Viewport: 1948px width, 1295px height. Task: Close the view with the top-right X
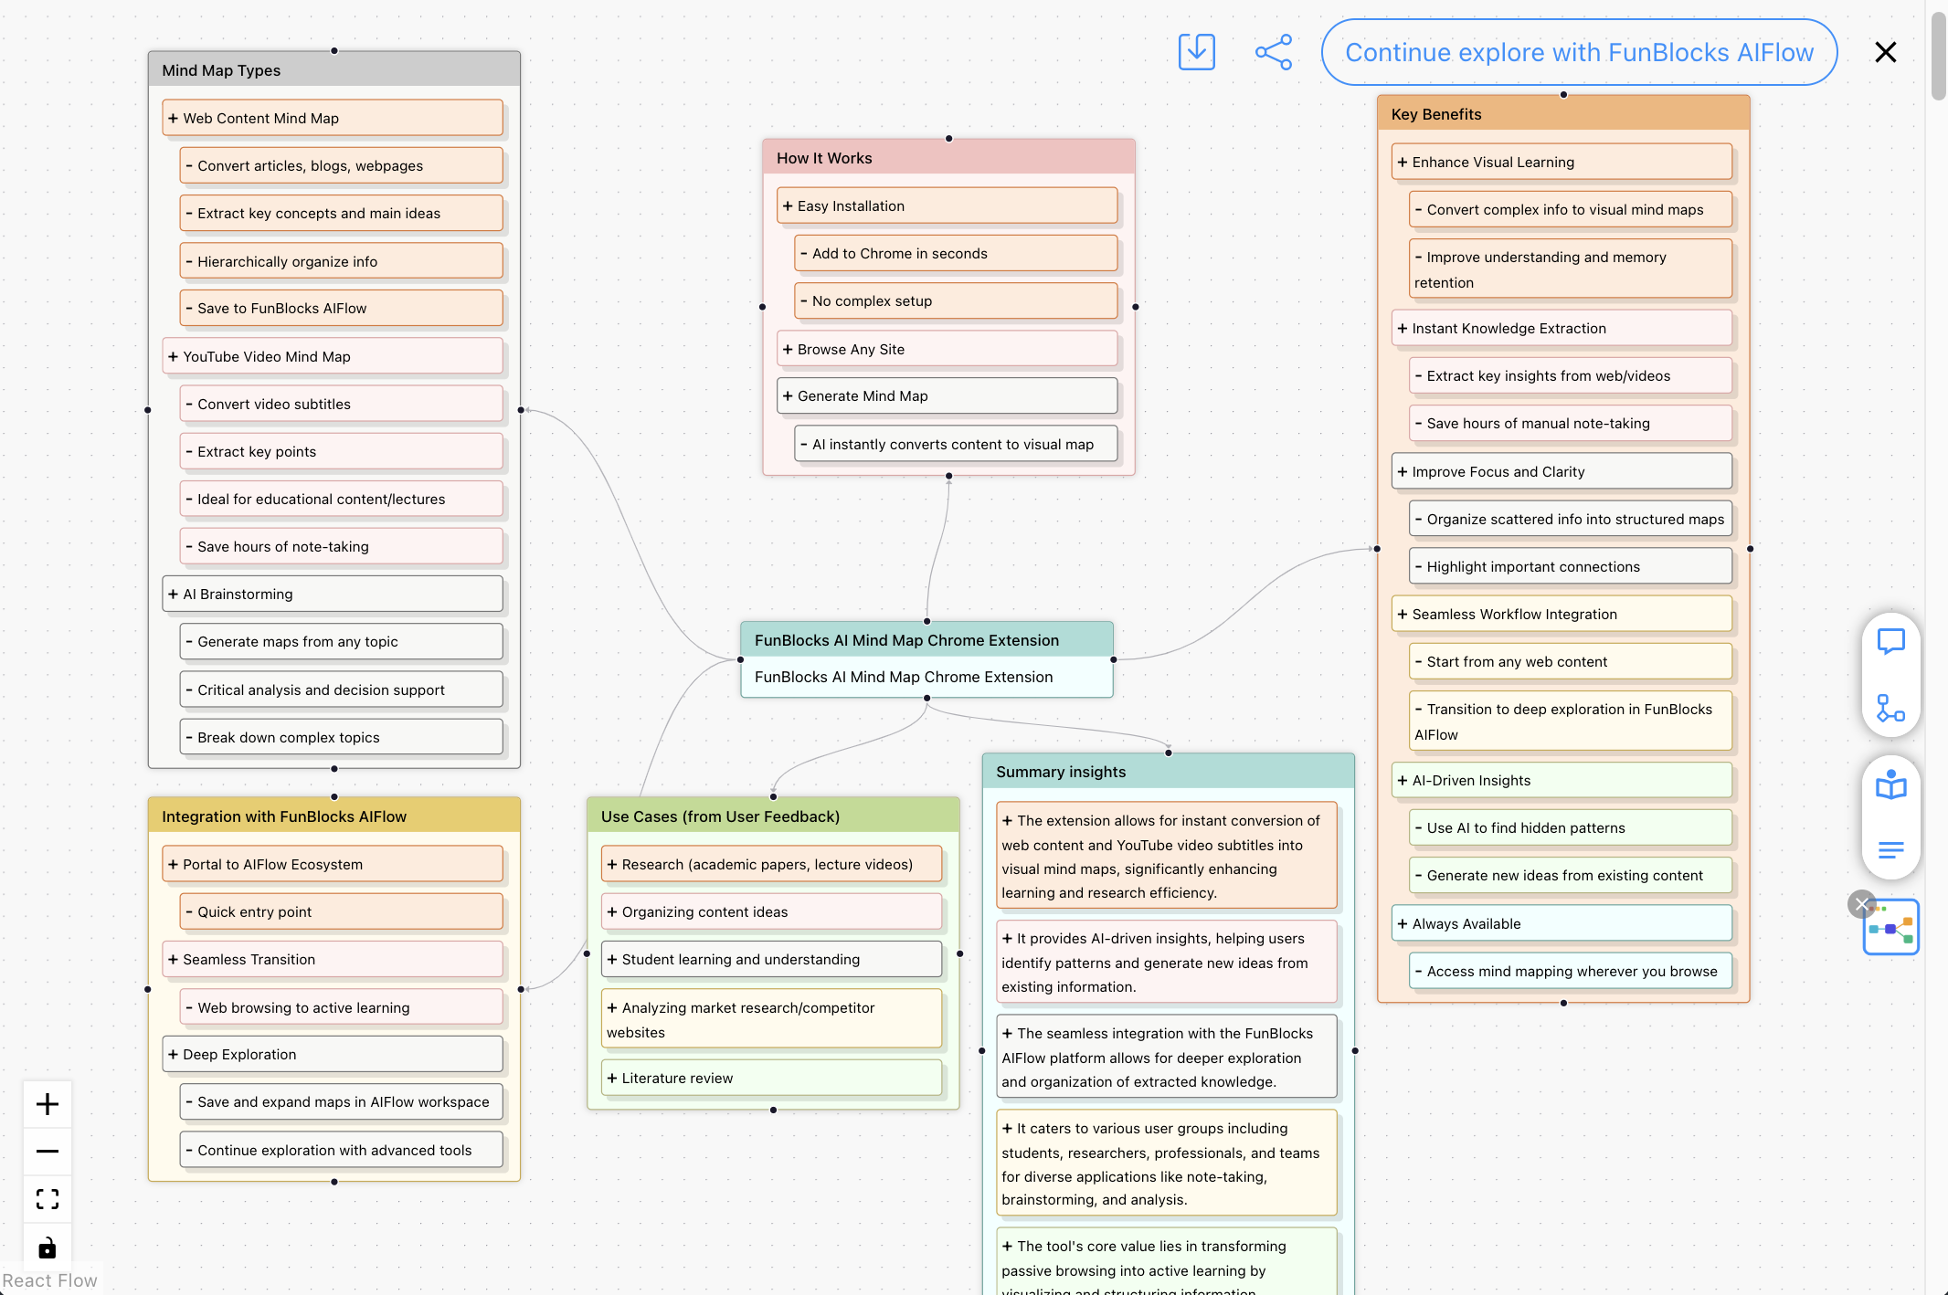coord(1885,52)
